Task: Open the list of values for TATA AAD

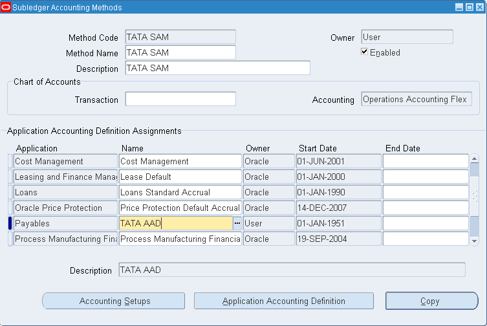Action: 237,223
